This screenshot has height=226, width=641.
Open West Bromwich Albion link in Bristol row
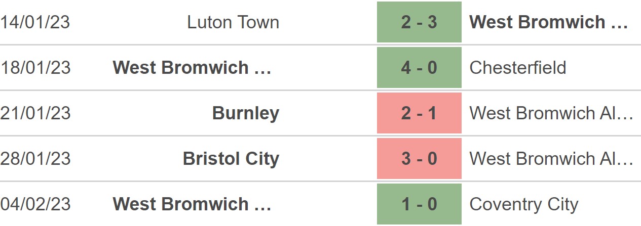pos(551,159)
